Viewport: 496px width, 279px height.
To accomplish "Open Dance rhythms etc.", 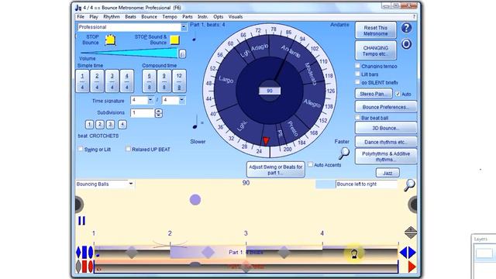I will point(386,142).
